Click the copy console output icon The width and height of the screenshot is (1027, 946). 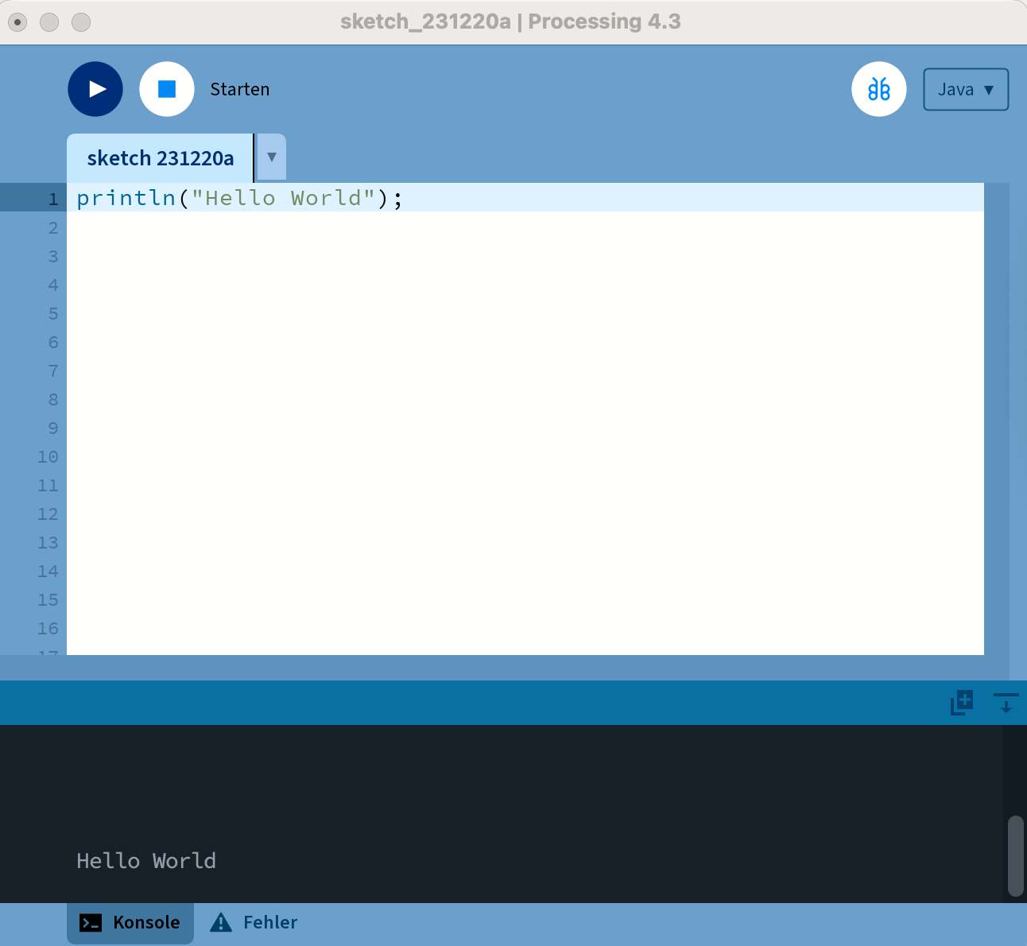962,703
